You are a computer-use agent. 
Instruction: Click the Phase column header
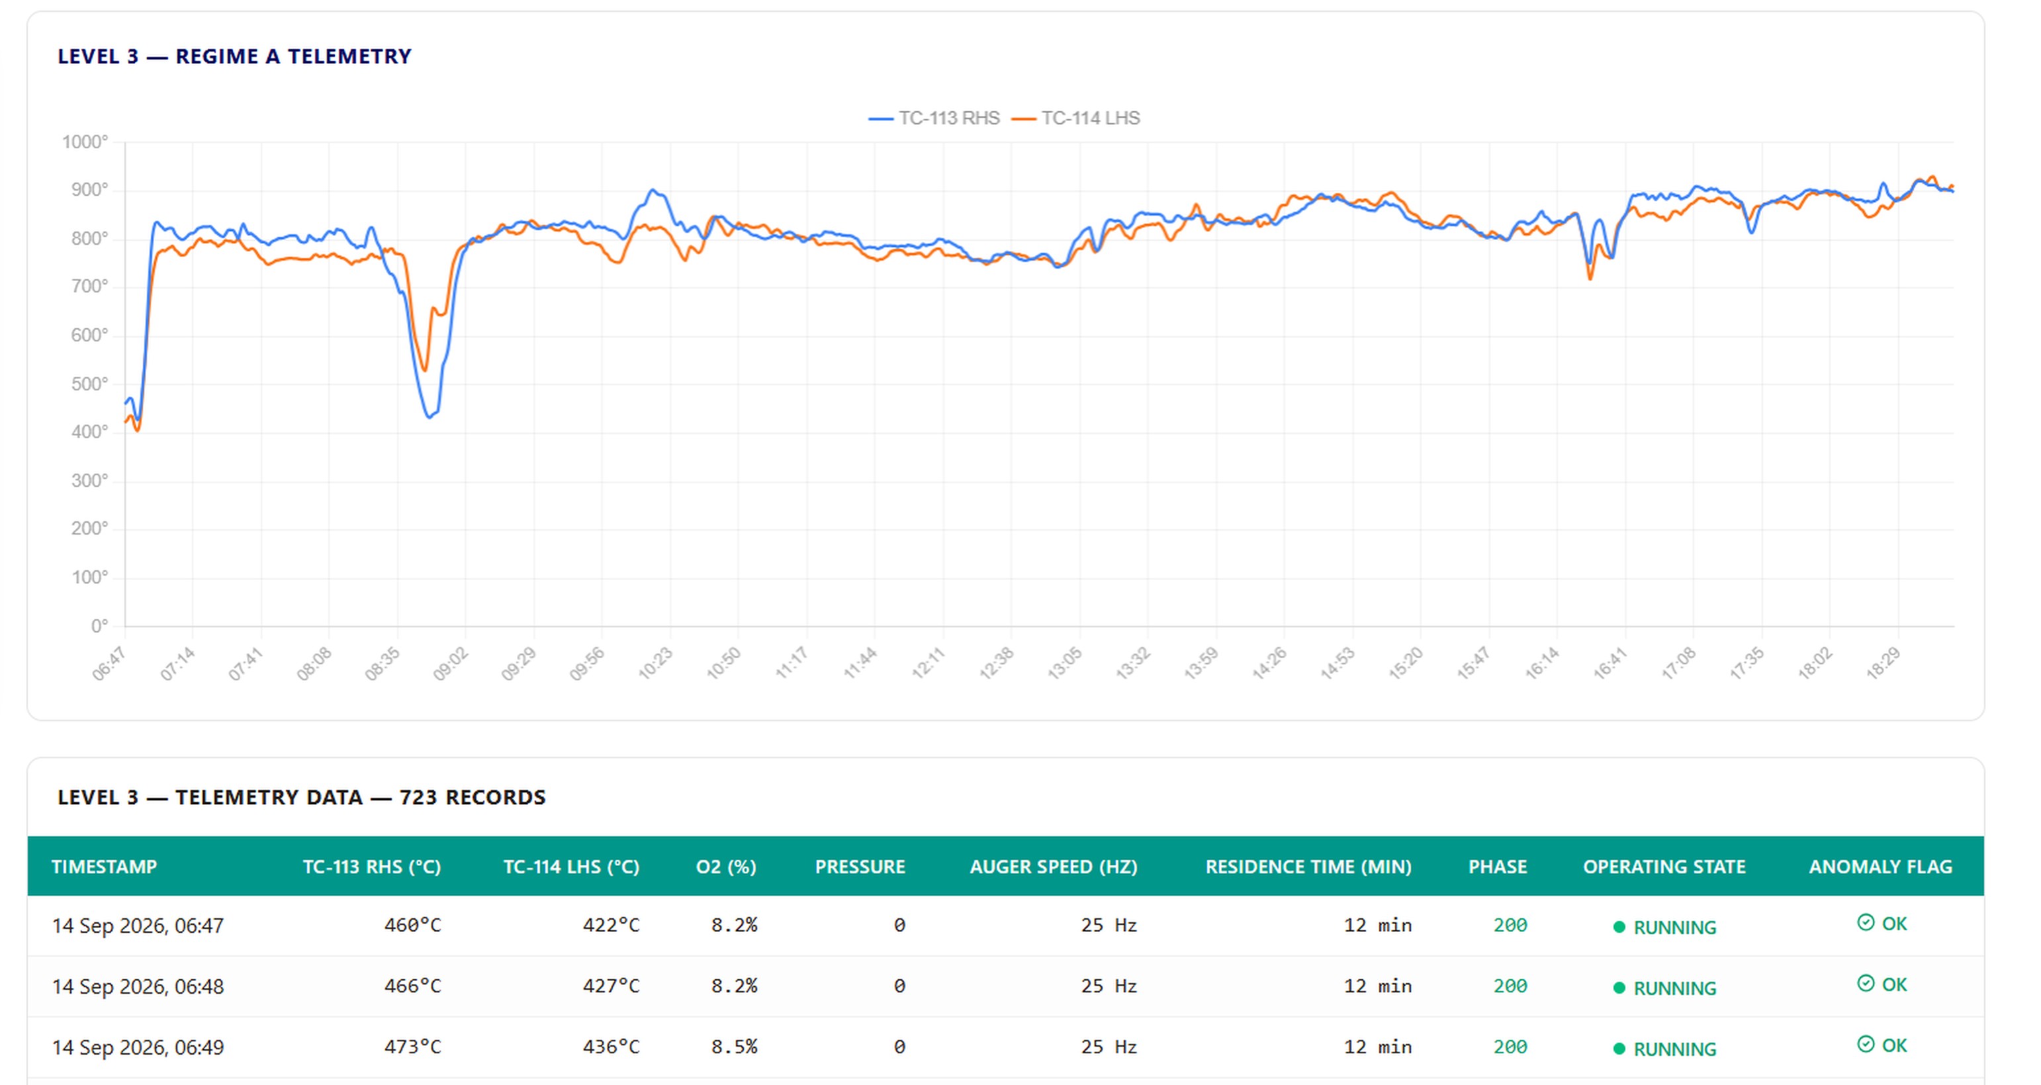tap(1498, 867)
